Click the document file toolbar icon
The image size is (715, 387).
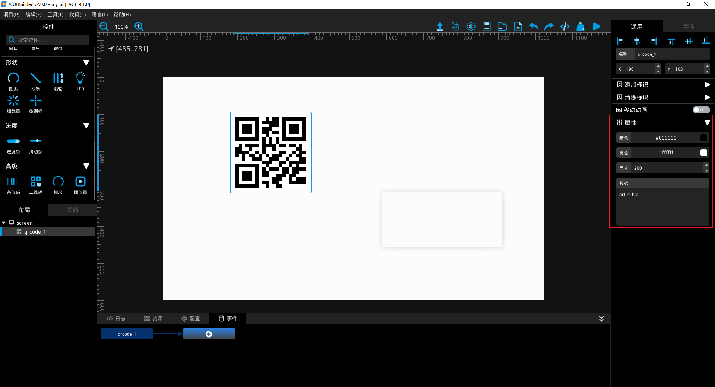(x=518, y=26)
